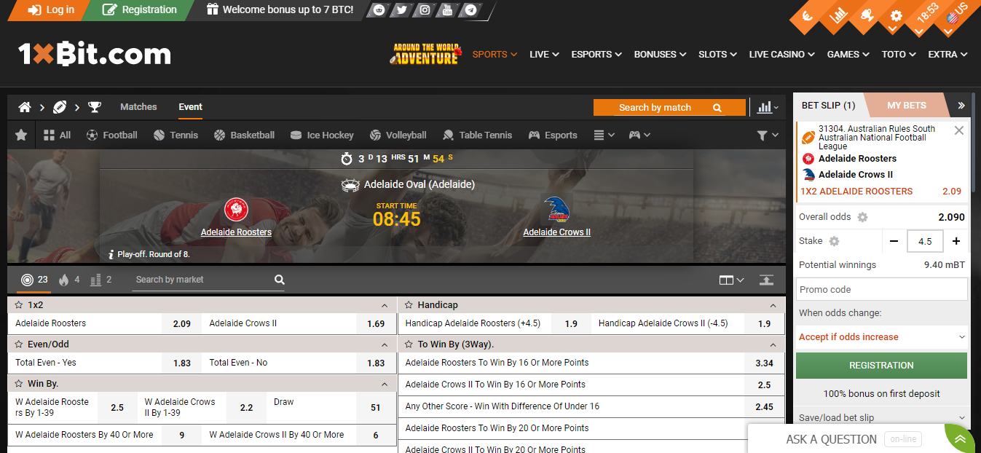981x453 pixels.
Task: Open the statistics bar chart icon near search
Action: click(x=766, y=107)
